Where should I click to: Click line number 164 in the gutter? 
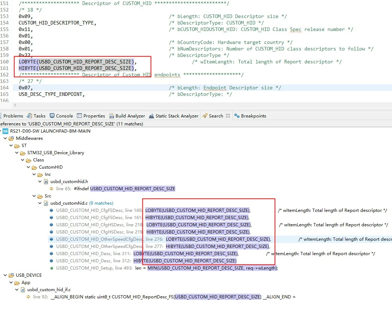4,88
